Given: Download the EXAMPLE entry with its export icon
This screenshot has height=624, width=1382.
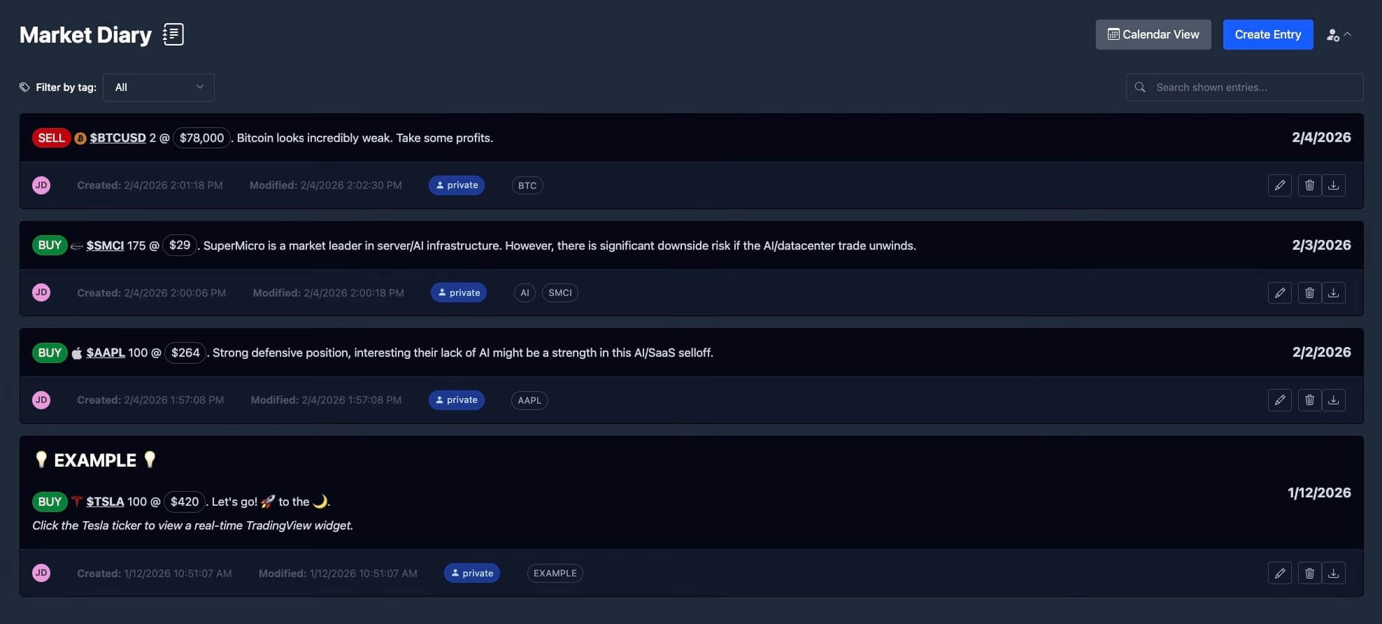Looking at the screenshot, I should (1334, 572).
